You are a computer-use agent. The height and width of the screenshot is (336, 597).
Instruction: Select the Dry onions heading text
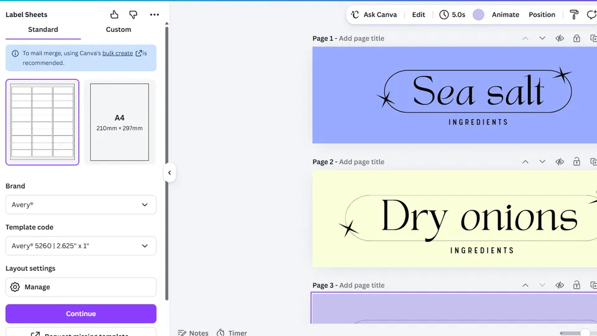pyautogui.click(x=479, y=218)
